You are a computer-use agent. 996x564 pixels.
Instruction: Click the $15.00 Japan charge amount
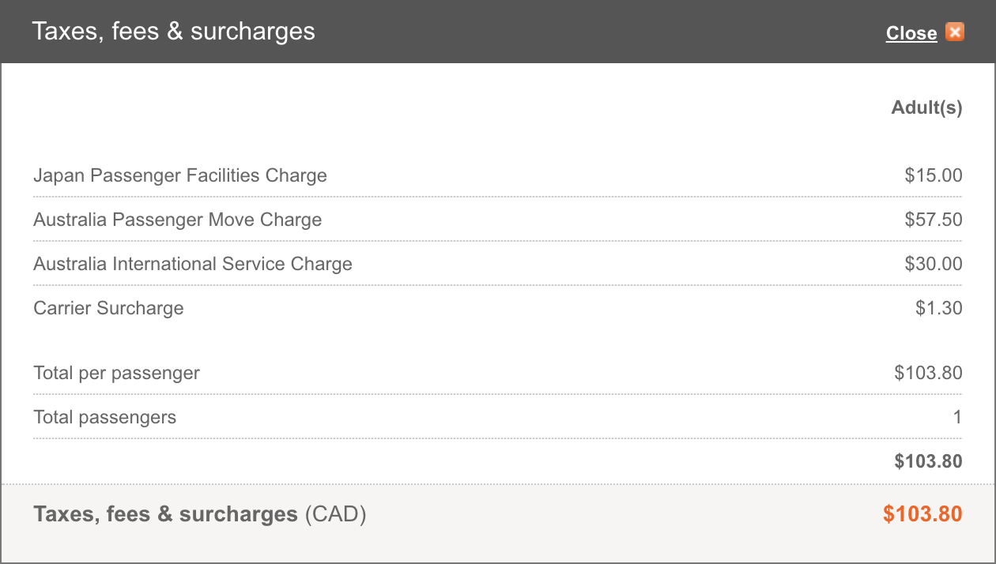click(x=934, y=175)
